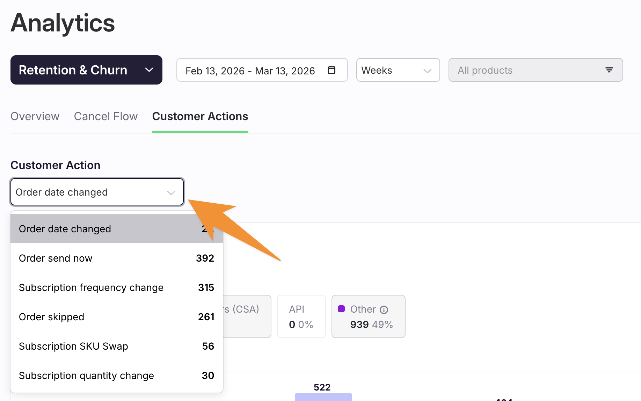641x401 pixels.
Task: Select the Customer Actions tab
Action: point(200,116)
